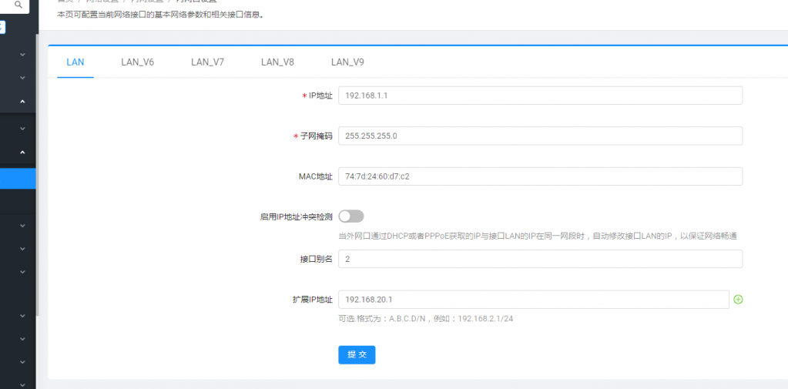
Task: Go to the LAN_V9 tab
Action: (x=347, y=62)
